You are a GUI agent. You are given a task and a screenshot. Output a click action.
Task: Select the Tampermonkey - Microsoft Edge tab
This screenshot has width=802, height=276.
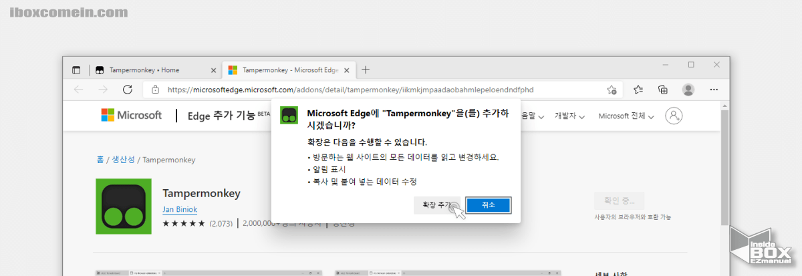pyautogui.click(x=287, y=70)
